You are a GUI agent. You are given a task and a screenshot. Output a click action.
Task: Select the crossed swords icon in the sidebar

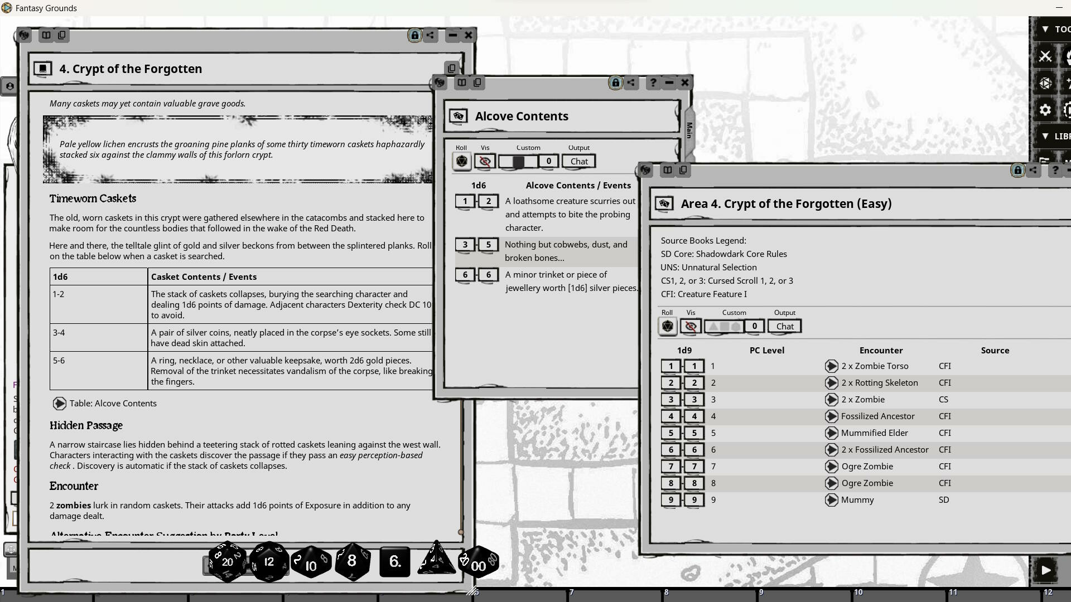pyautogui.click(x=1046, y=56)
